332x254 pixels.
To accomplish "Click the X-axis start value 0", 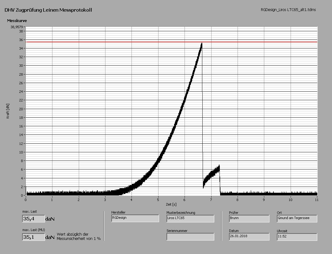I will (26, 199).
